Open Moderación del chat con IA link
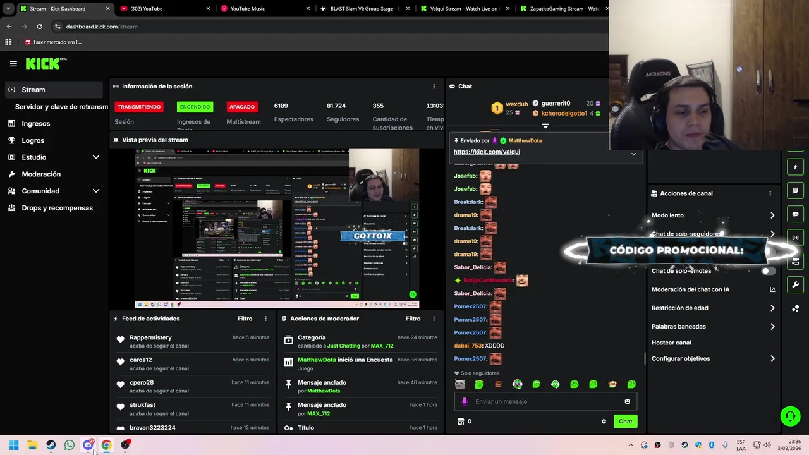The width and height of the screenshot is (809, 455). click(713, 289)
